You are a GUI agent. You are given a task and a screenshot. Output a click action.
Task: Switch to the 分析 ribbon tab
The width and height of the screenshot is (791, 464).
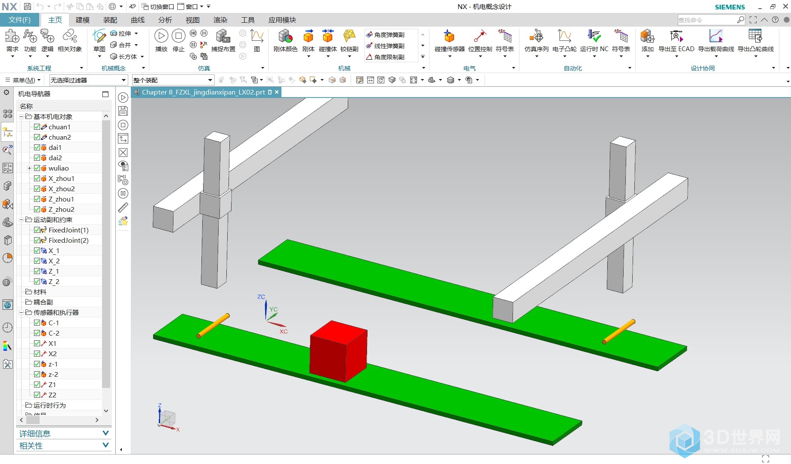tap(165, 20)
